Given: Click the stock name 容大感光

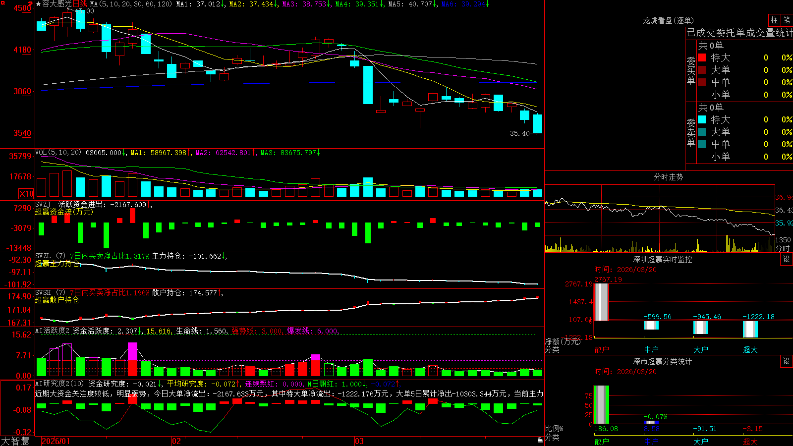Looking at the screenshot, I should coord(57,4).
